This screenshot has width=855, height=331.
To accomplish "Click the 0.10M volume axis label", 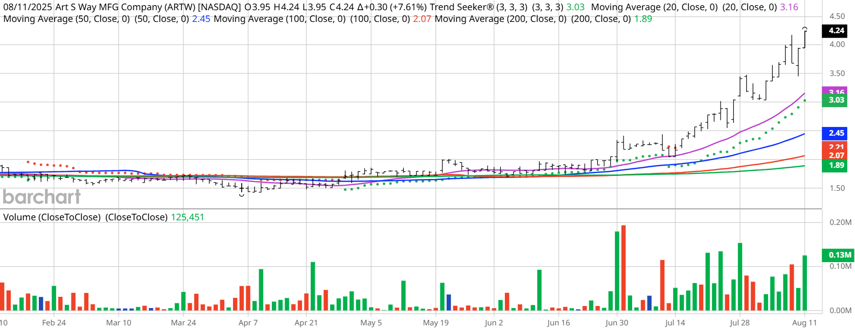I will [841, 266].
